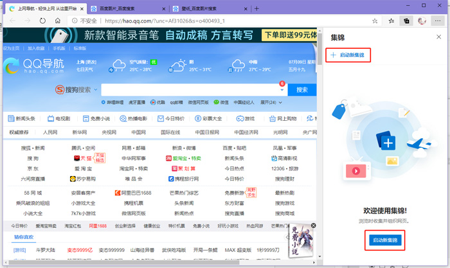Open the 搜狗搜索 engine dropdown arrow
The width and height of the screenshot is (450, 268).
96,89
